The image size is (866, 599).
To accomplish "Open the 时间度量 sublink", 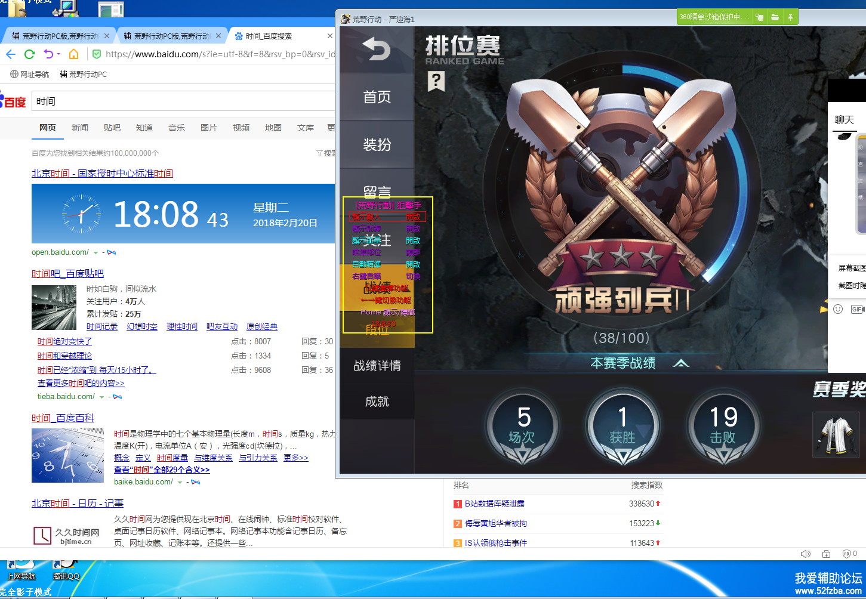I will (172, 458).
